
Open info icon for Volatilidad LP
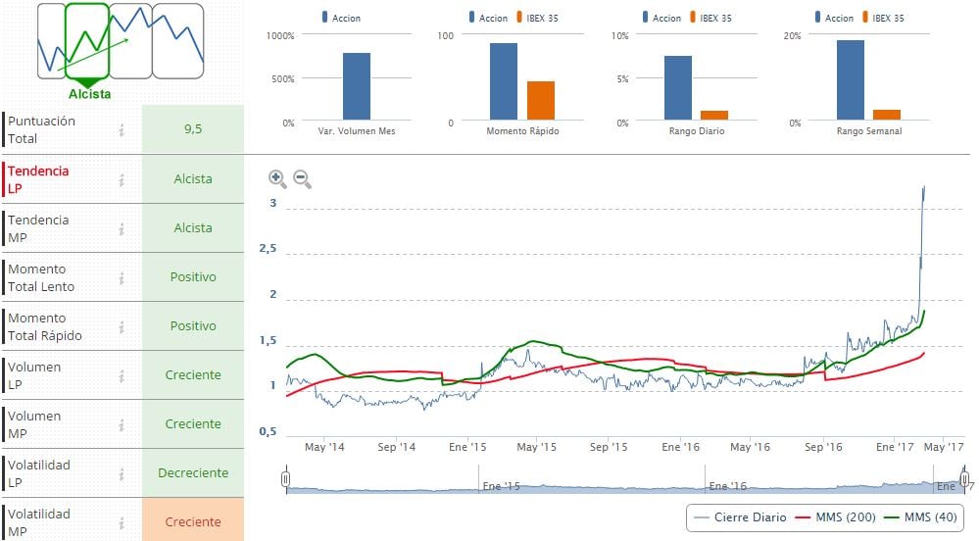click(x=122, y=474)
